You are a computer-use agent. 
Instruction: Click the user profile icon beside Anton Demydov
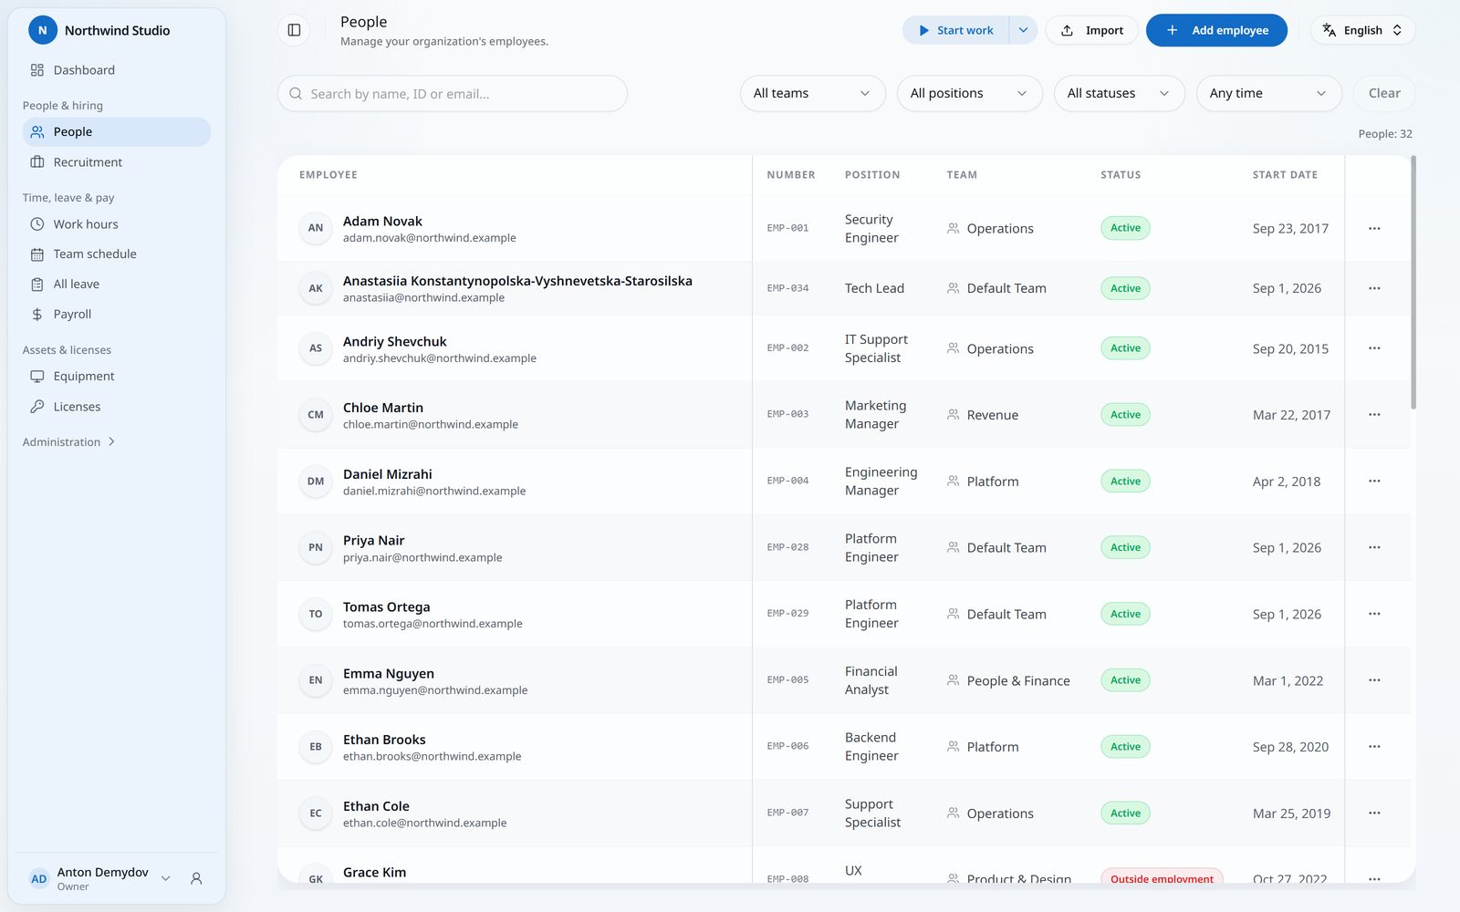[x=196, y=878]
